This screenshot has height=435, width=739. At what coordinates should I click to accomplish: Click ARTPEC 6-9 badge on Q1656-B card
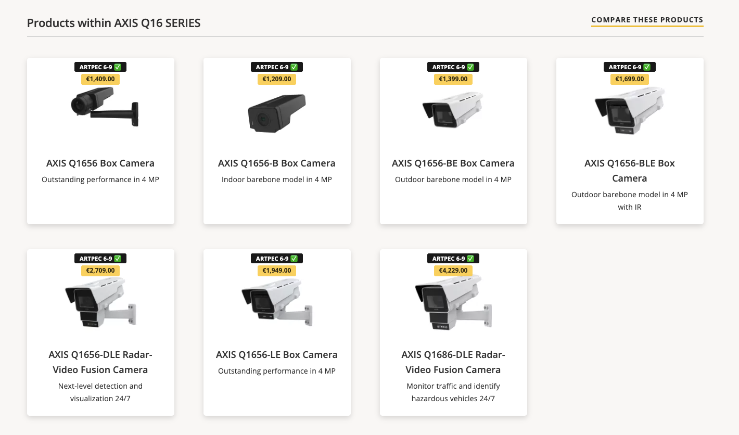[277, 67]
